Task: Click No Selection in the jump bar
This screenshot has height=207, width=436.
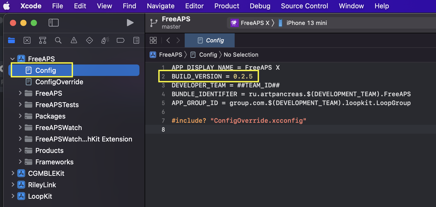Action: (x=241, y=55)
